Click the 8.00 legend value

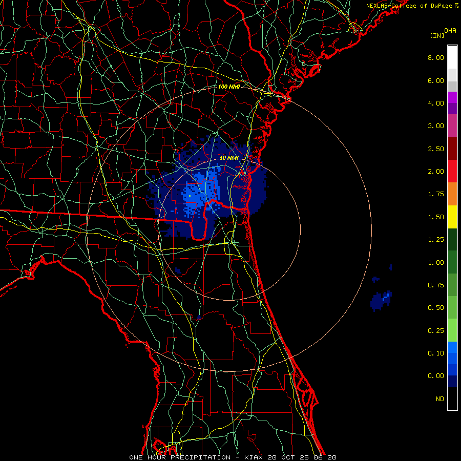coord(436,57)
